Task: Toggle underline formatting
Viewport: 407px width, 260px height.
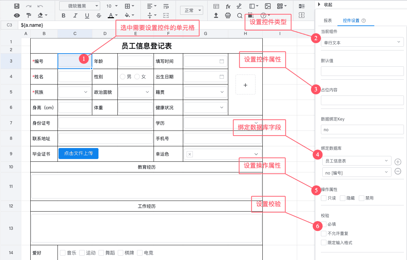Action: coord(87,16)
